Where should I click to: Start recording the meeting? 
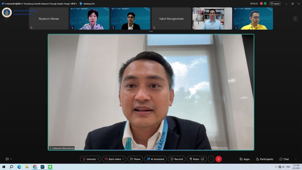coord(177,159)
